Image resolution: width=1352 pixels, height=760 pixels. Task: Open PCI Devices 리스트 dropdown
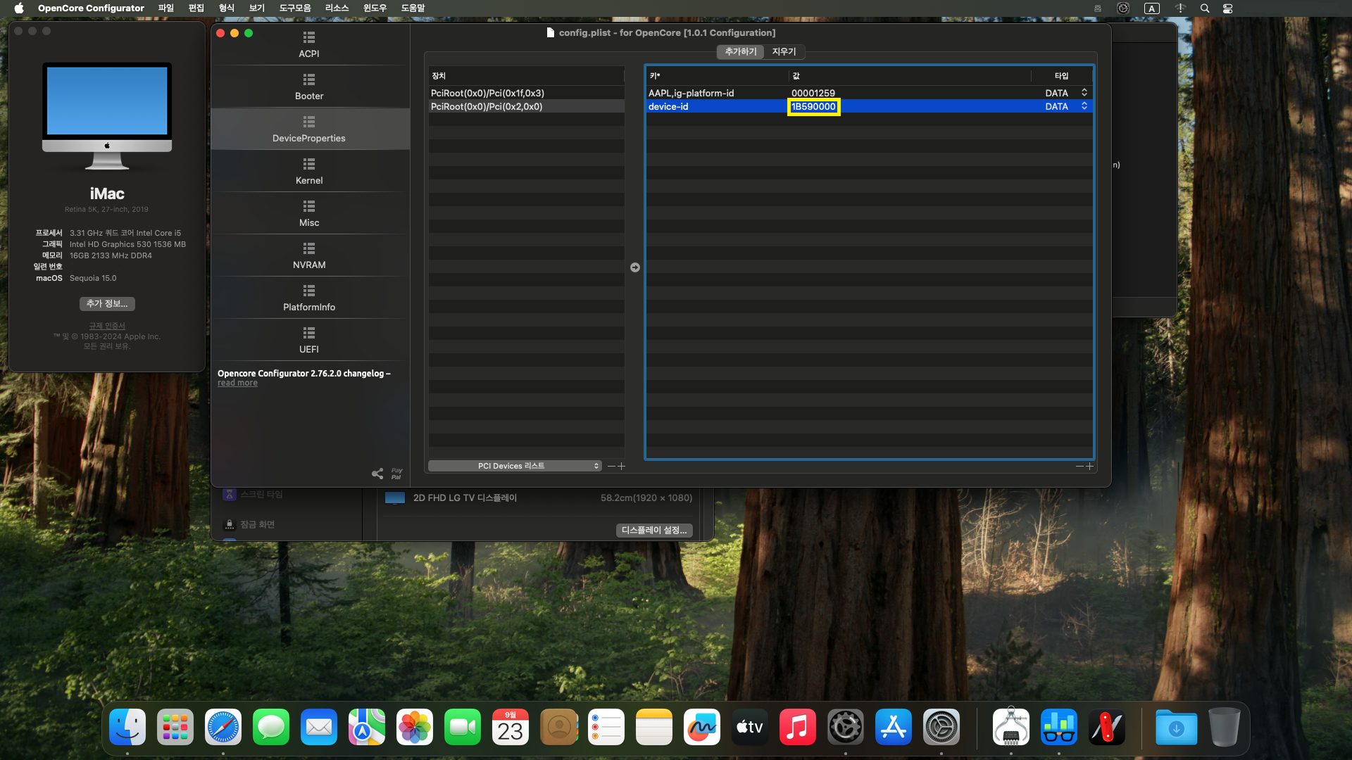515,466
